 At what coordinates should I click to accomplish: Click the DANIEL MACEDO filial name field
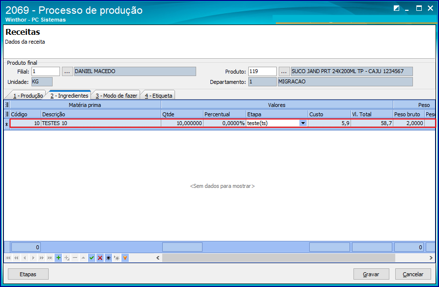pyautogui.click(x=135, y=71)
